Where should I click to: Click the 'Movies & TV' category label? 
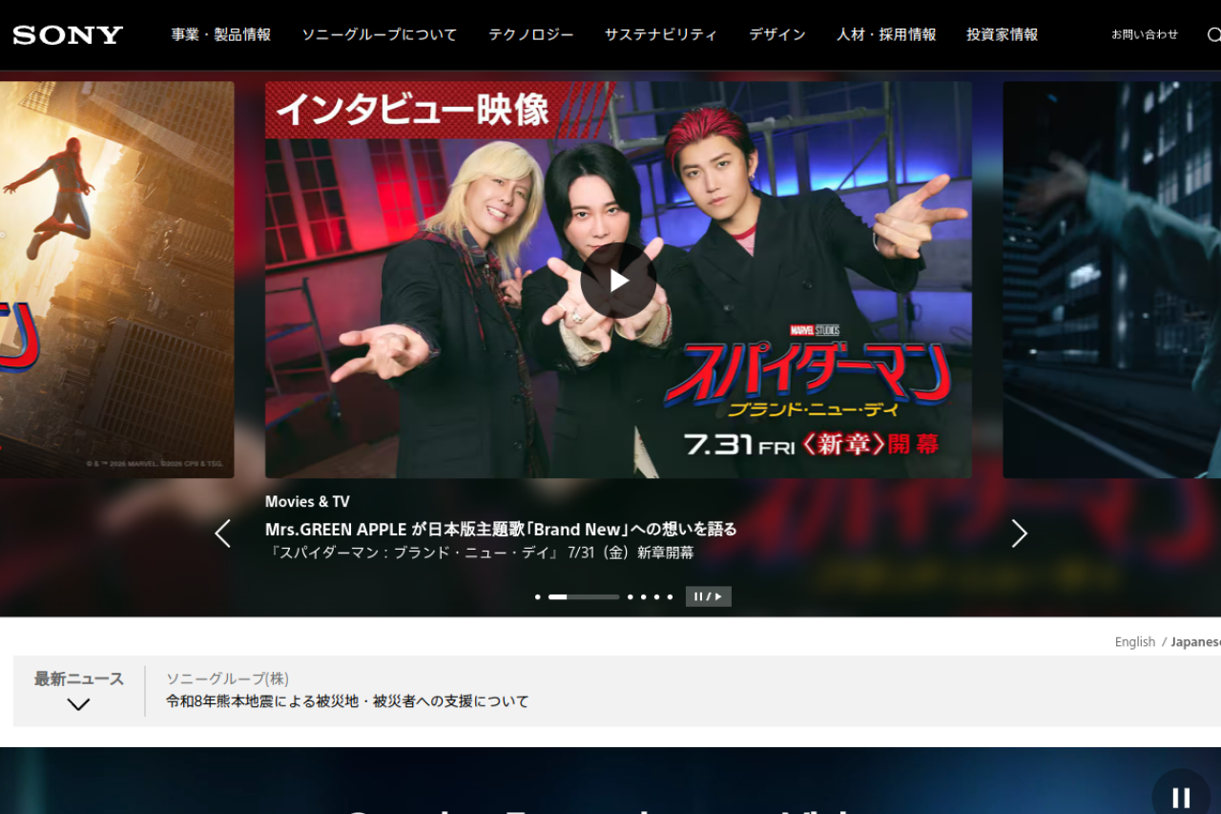click(x=307, y=502)
